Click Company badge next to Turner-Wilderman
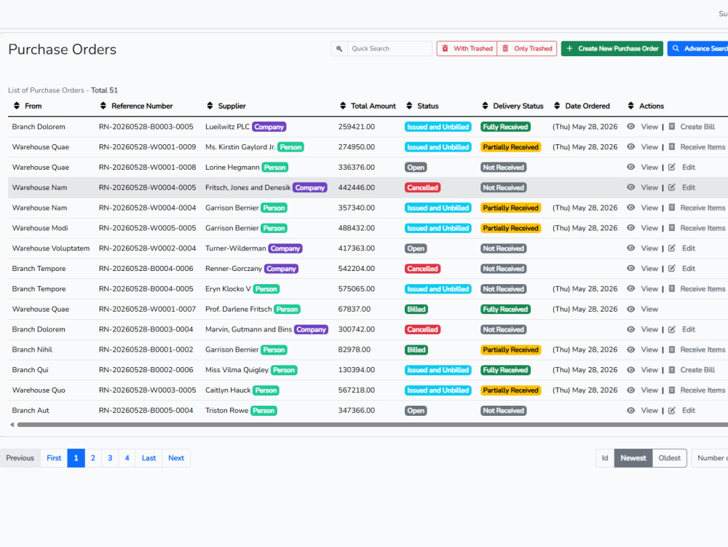The width and height of the screenshot is (728, 547). (285, 248)
